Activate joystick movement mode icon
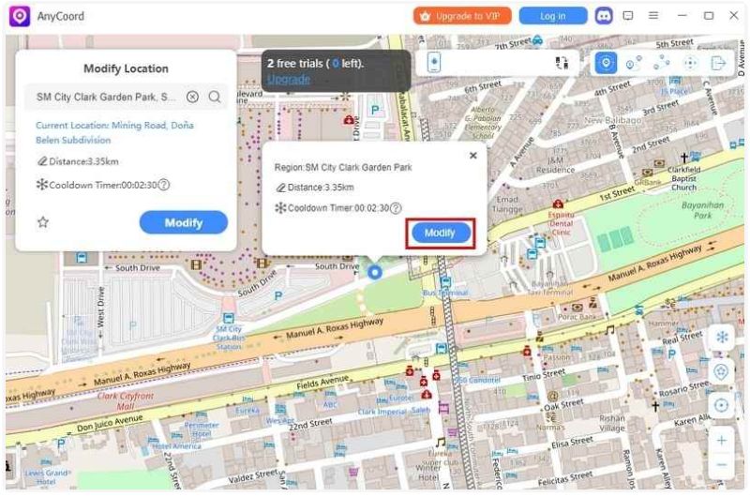Screen dimensions: 750x497 coord(691,63)
